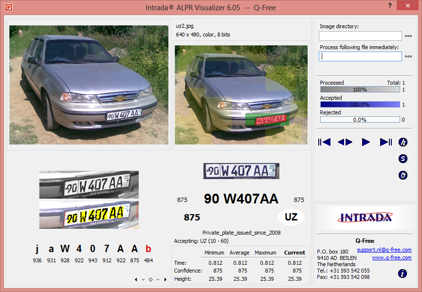The image size is (422, 292).
Task: Click the score 484 under character b
Action: tap(148, 260)
